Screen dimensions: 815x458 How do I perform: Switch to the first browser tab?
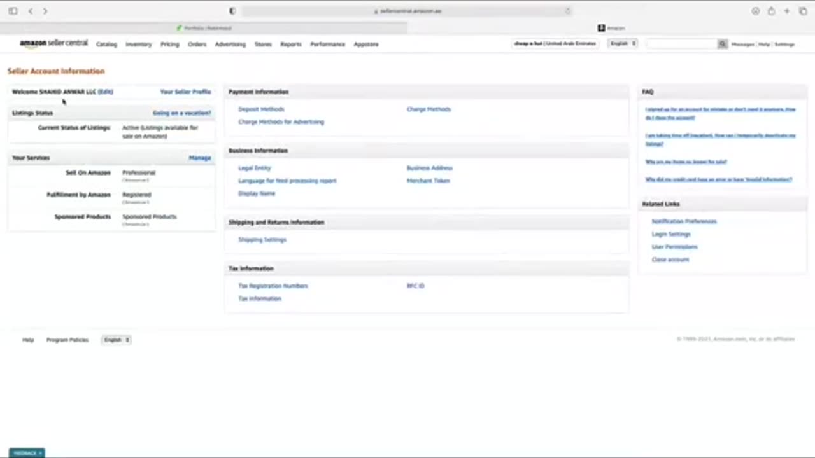pyautogui.click(x=204, y=28)
